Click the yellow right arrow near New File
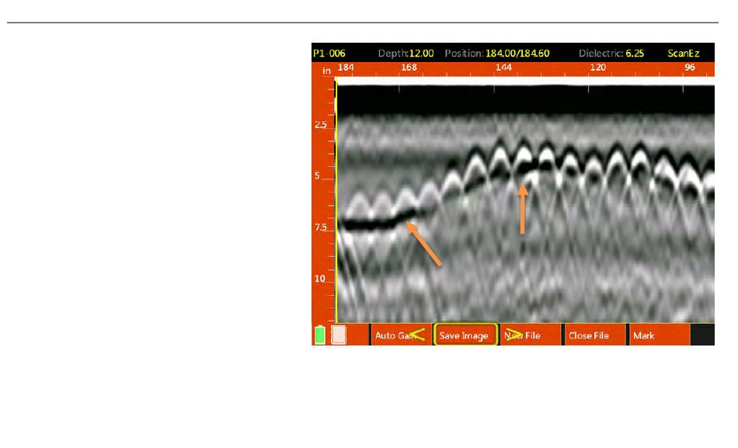 tap(513, 335)
